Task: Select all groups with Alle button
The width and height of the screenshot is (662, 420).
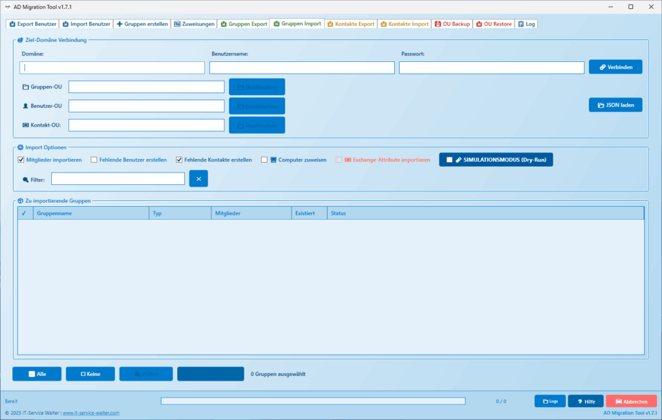Action: click(x=37, y=374)
